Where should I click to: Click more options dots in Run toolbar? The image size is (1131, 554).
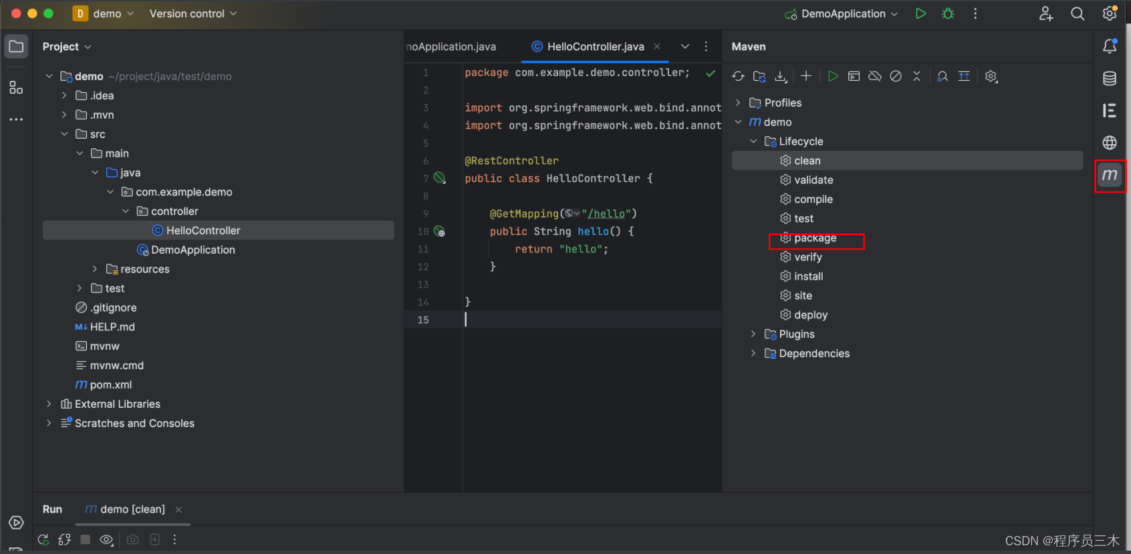click(x=174, y=539)
